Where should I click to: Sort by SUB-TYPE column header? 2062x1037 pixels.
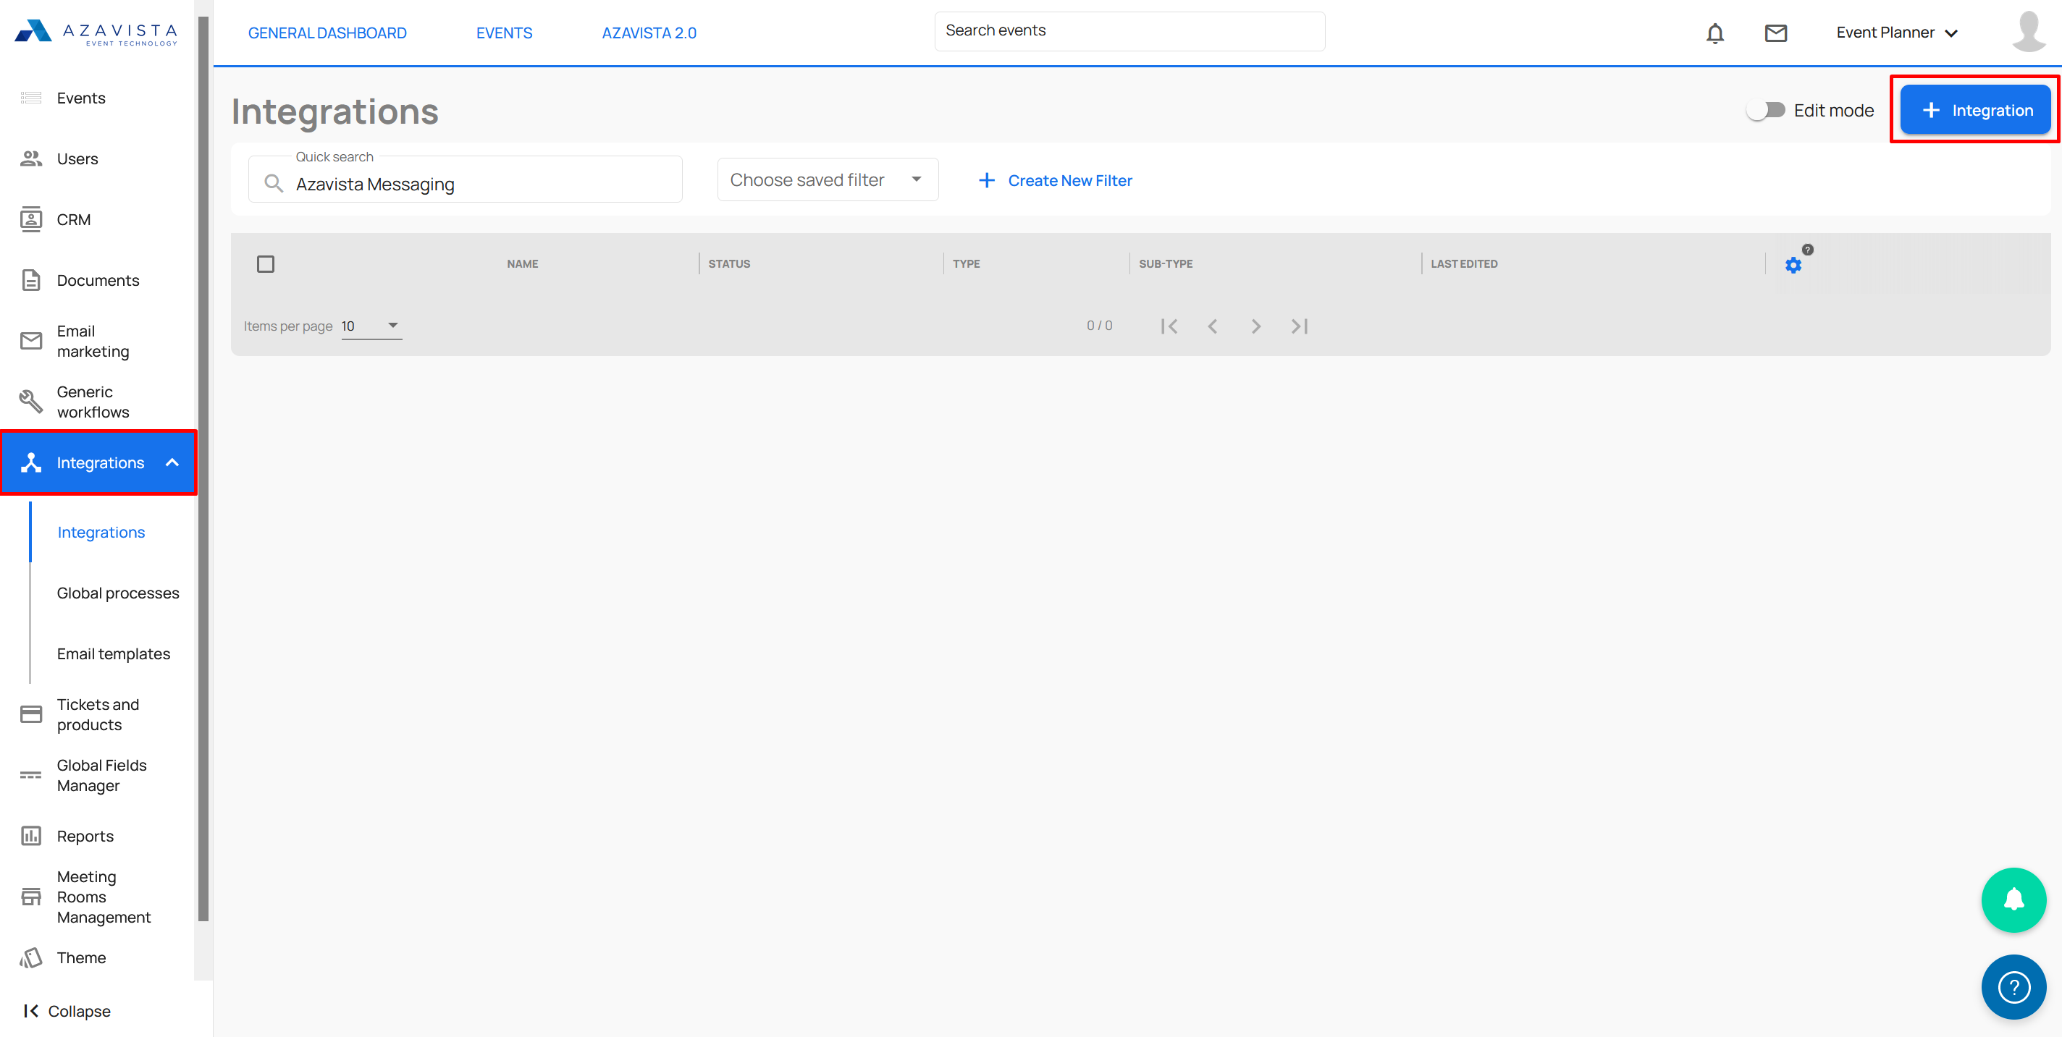coord(1166,264)
